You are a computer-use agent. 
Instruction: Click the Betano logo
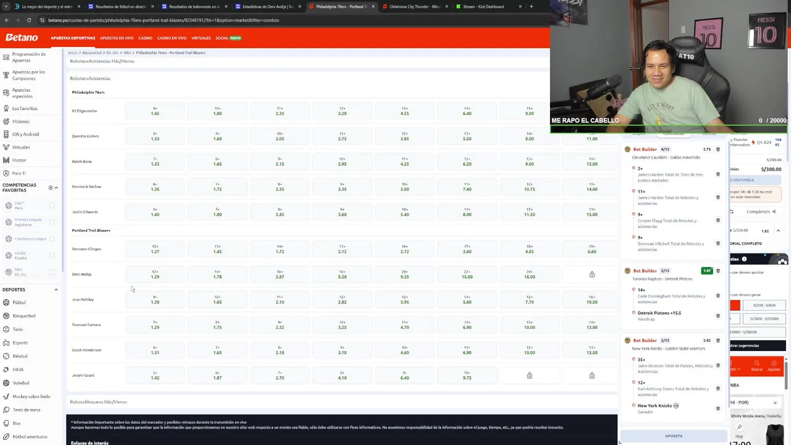coord(22,38)
